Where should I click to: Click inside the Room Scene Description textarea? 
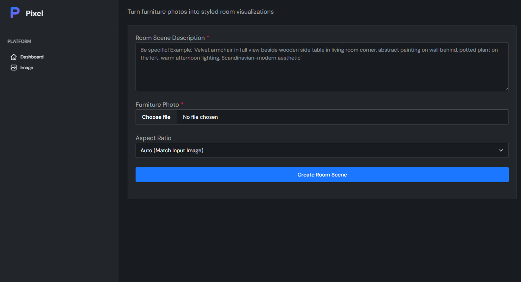322,67
